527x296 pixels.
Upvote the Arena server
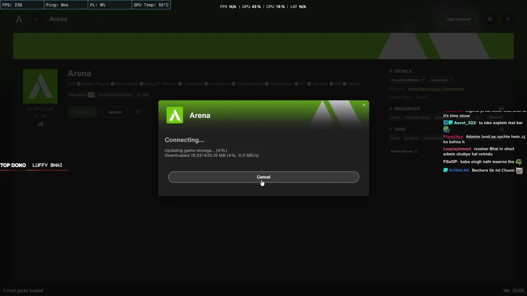point(115,112)
